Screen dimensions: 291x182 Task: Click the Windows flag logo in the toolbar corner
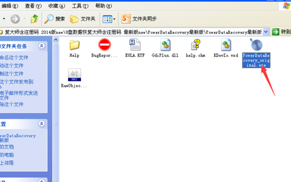[286, 5]
